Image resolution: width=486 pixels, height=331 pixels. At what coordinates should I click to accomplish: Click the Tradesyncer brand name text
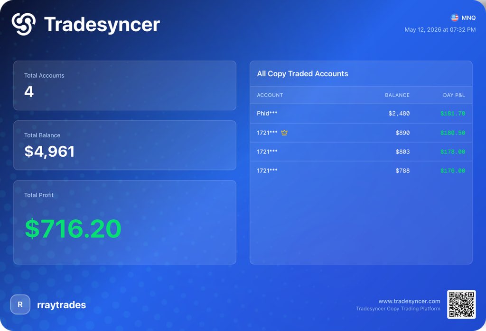pos(102,25)
